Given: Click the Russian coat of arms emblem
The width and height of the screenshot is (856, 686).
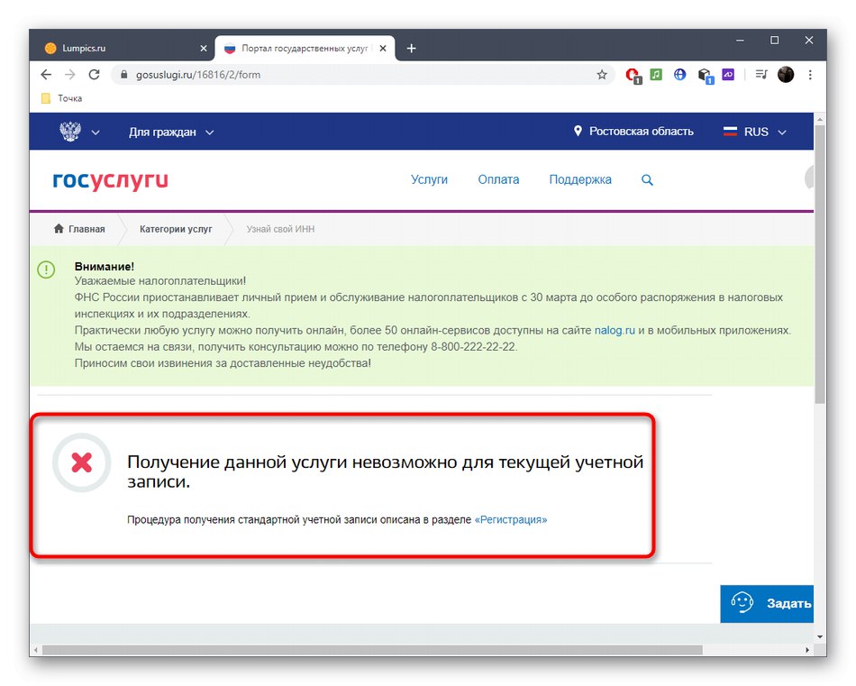Looking at the screenshot, I should point(70,132).
